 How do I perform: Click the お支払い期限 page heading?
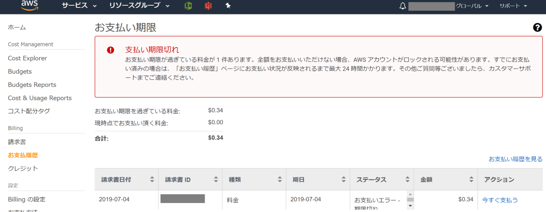coord(125,28)
